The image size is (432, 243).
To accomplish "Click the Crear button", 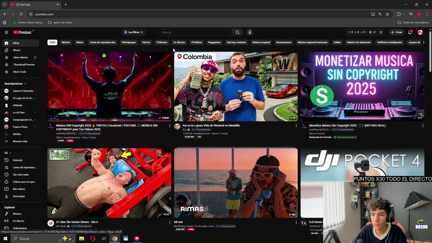I will (396, 32).
